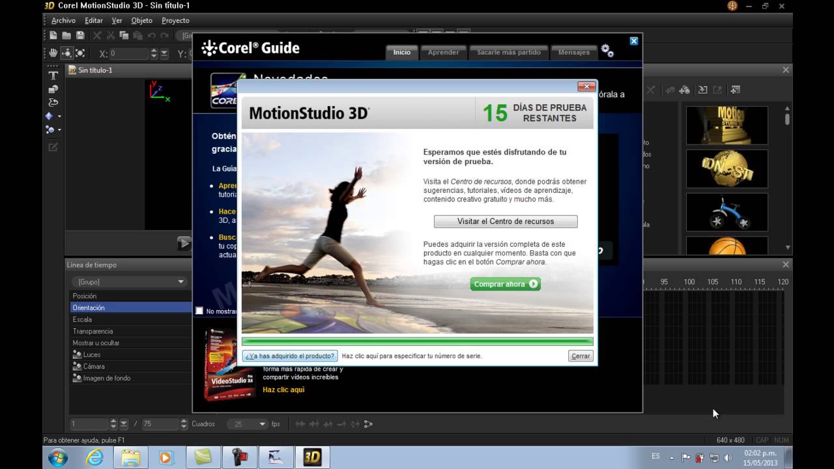Click the add object icon in gallery toolbar
834x469 pixels.
click(x=684, y=90)
